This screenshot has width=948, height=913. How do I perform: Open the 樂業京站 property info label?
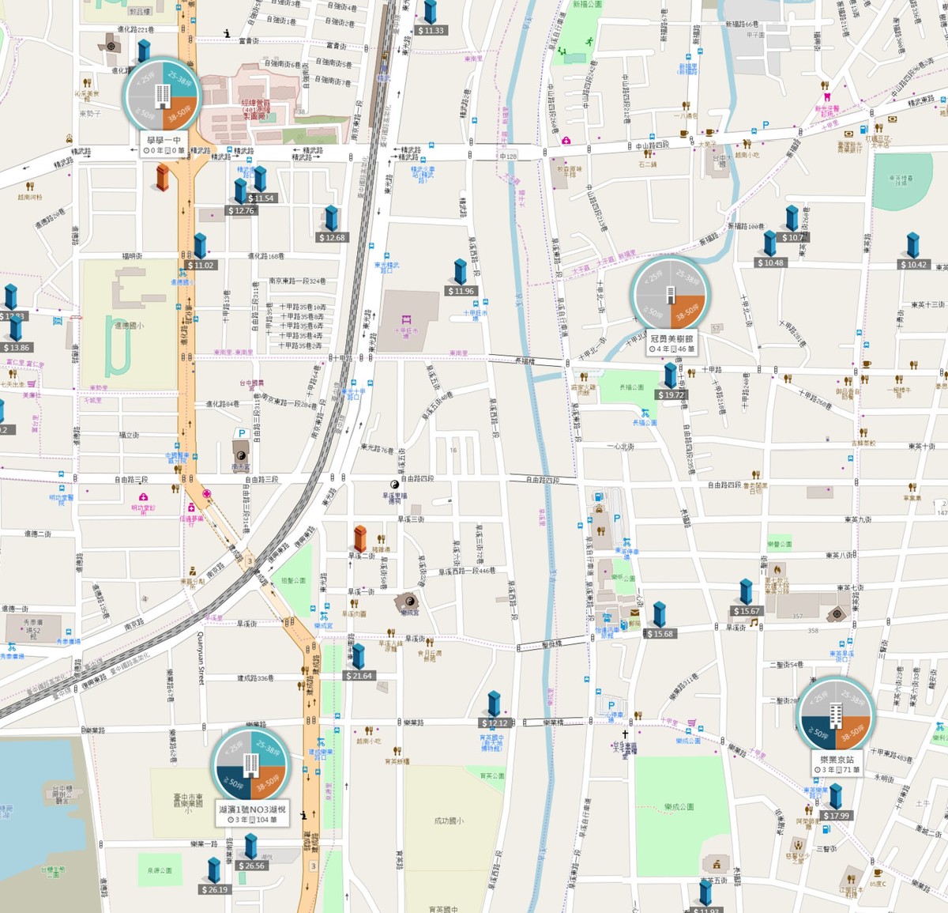tap(835, 764)
